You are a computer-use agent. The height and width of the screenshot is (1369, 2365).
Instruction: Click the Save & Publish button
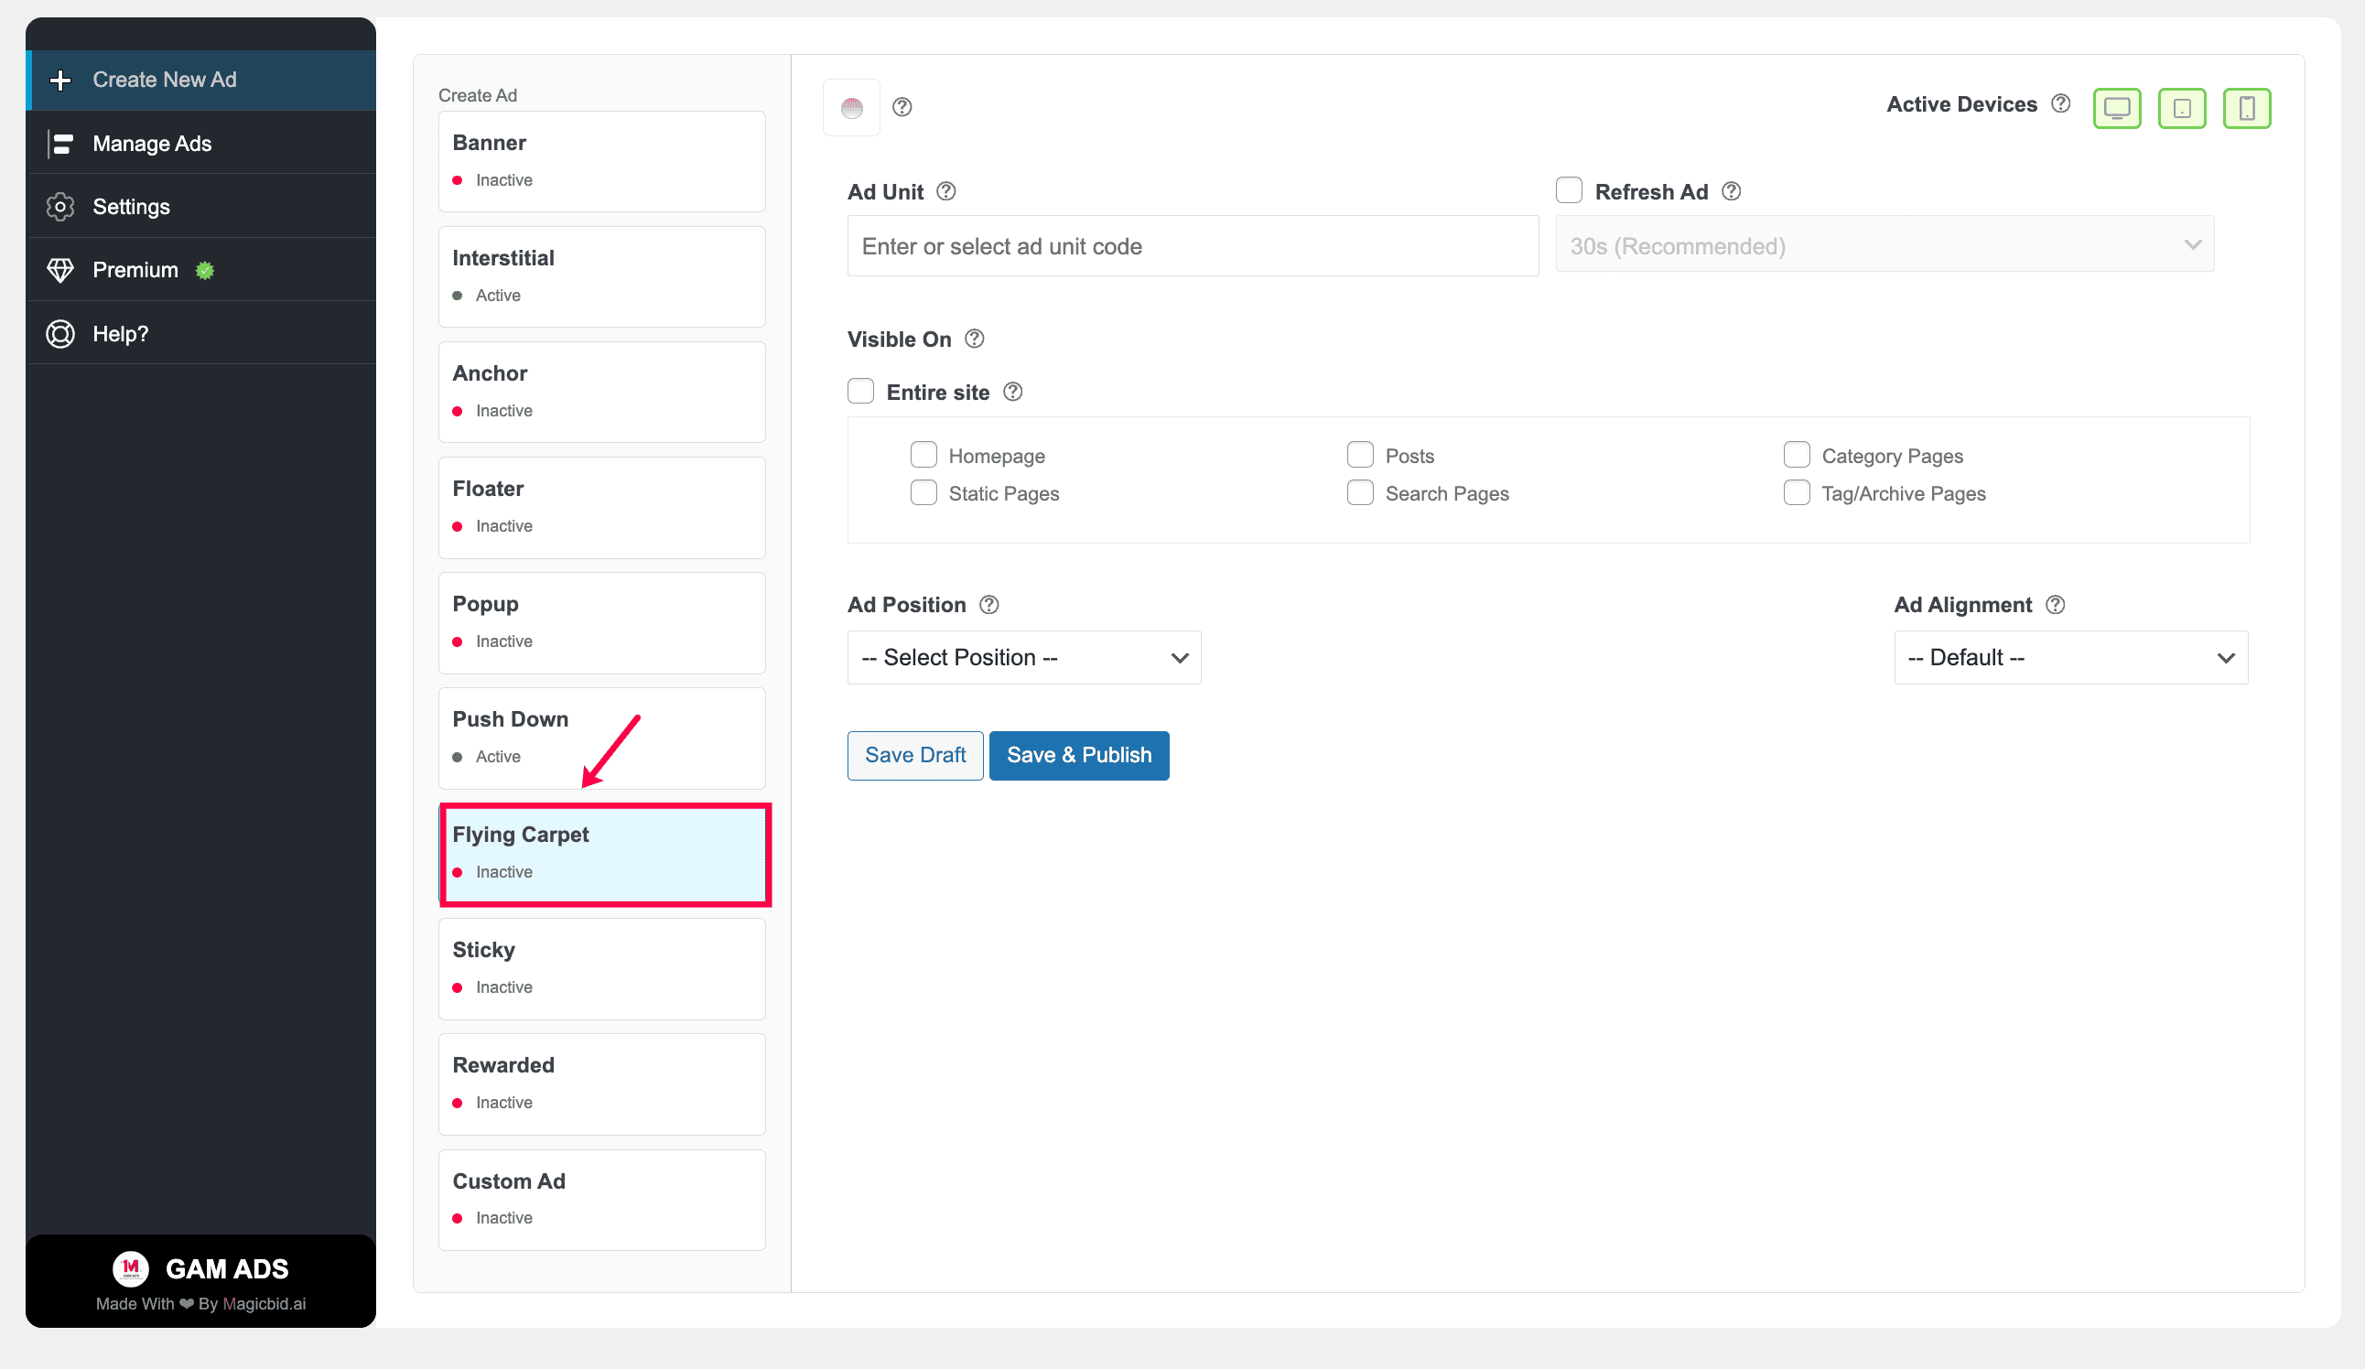click(1079, 755)
